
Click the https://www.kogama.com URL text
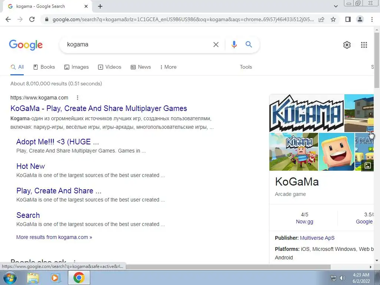39,98
